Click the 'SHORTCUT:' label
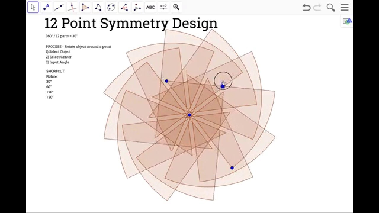The height and width of the screenshot is (213, 379). coord(56,71)
